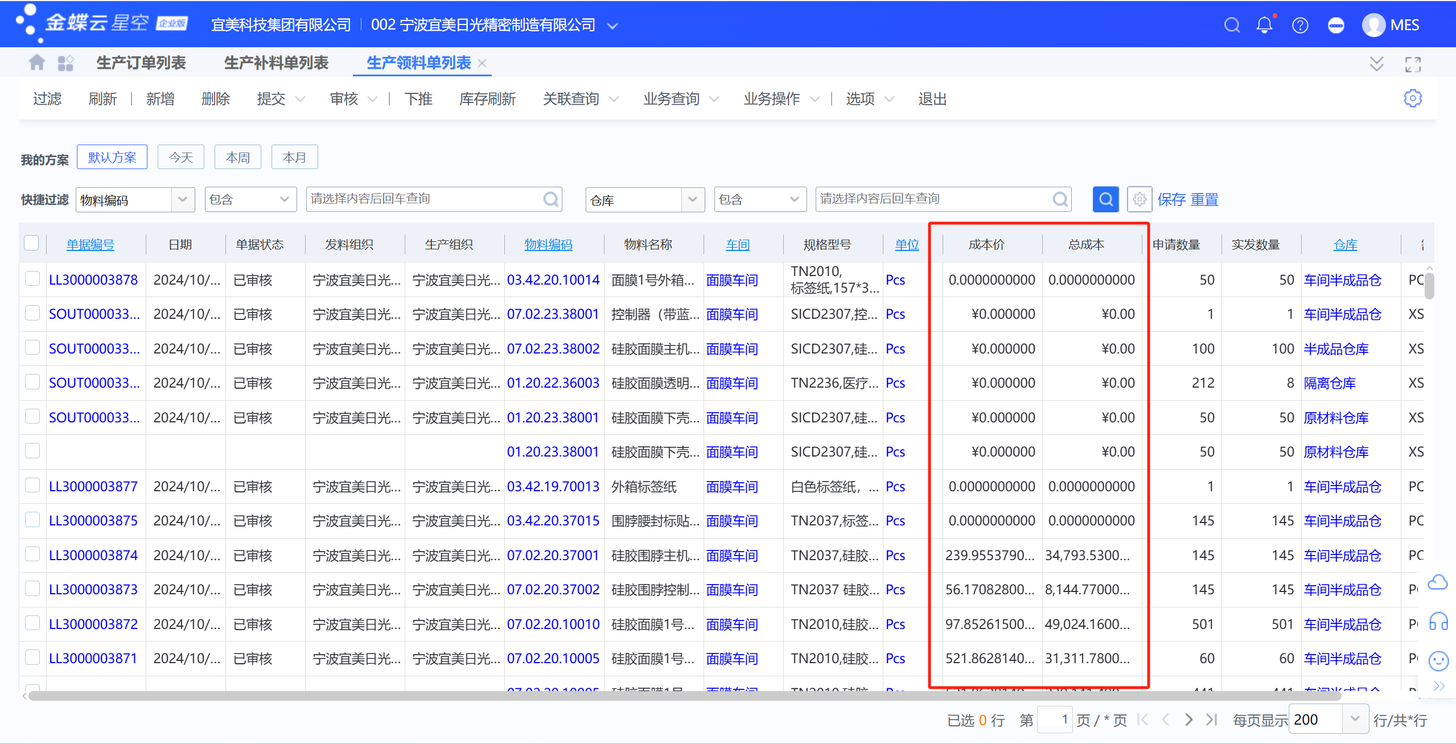
Task: Open quick filter settings gear icon
Action: coord(1139,199)
